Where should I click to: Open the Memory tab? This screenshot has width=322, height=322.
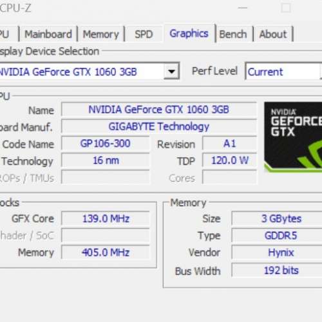(x=100, y=34)
